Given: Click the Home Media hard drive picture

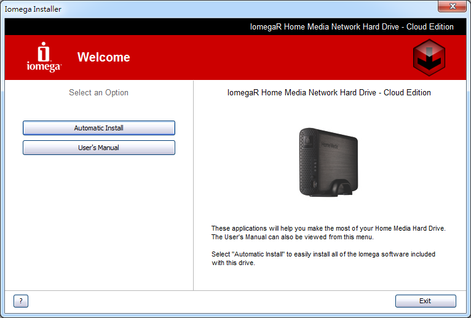Looking at the screenshot, I should tap(328, 162).
